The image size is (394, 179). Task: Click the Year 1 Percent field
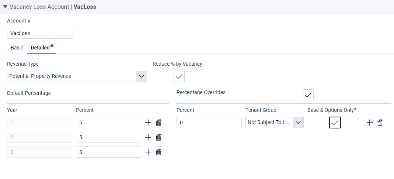(109, 123)
